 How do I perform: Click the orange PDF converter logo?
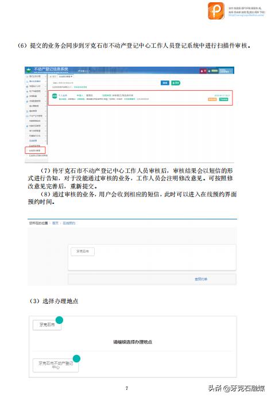pyautogui.click(x=216, y=11)
